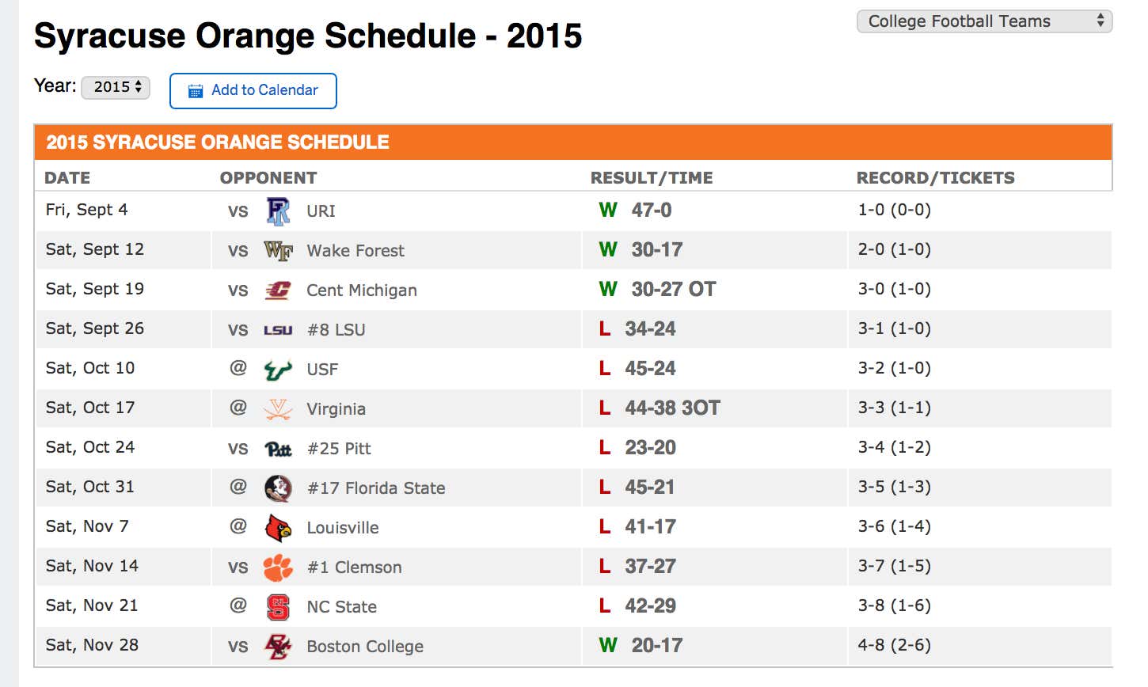1148x687 pixels.
Task: Open the Virginia team link
Action: [x=336, y=409]
